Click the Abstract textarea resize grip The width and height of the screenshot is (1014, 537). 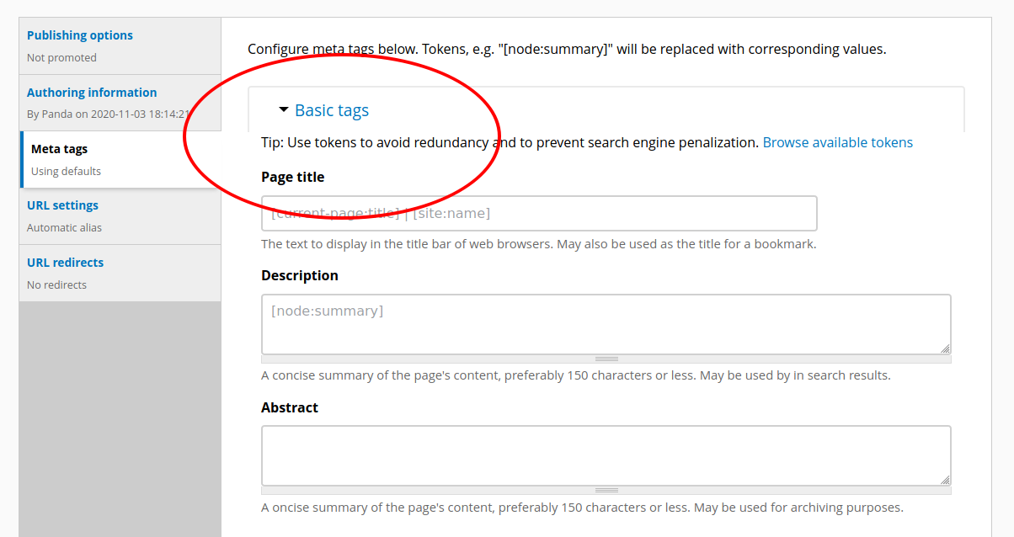[606, 488]
